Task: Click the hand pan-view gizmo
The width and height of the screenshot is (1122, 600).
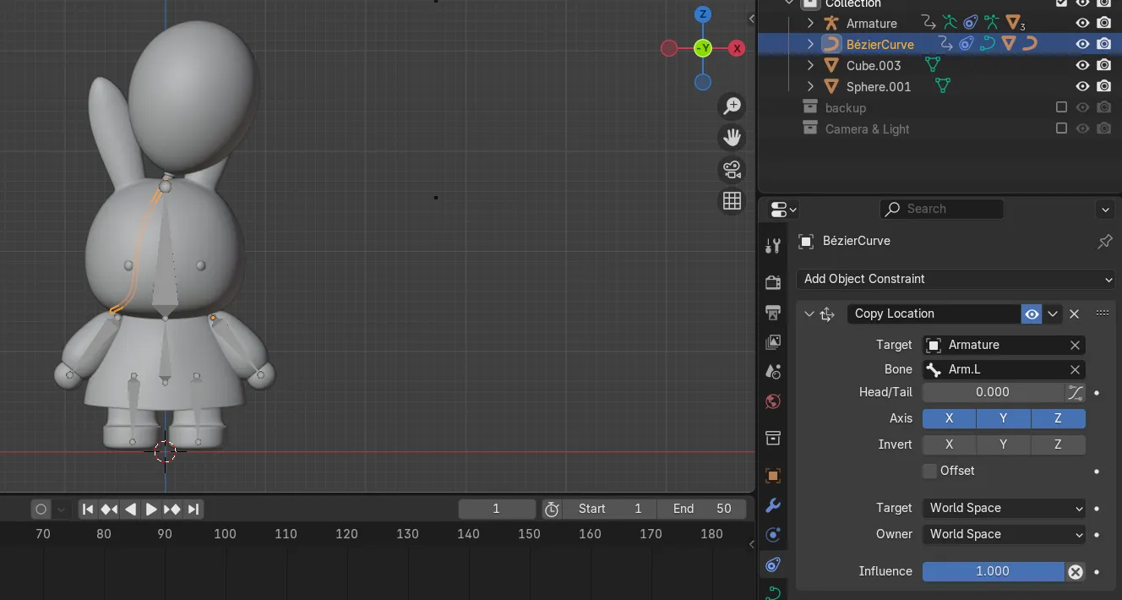Action: pos(732,138)
